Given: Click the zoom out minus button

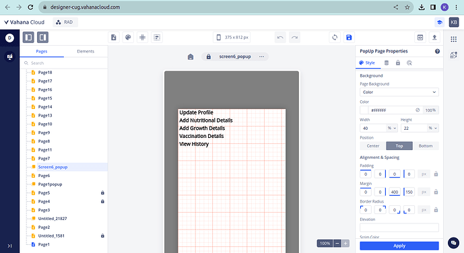Looking at the screenshot, I should point(337,244).
